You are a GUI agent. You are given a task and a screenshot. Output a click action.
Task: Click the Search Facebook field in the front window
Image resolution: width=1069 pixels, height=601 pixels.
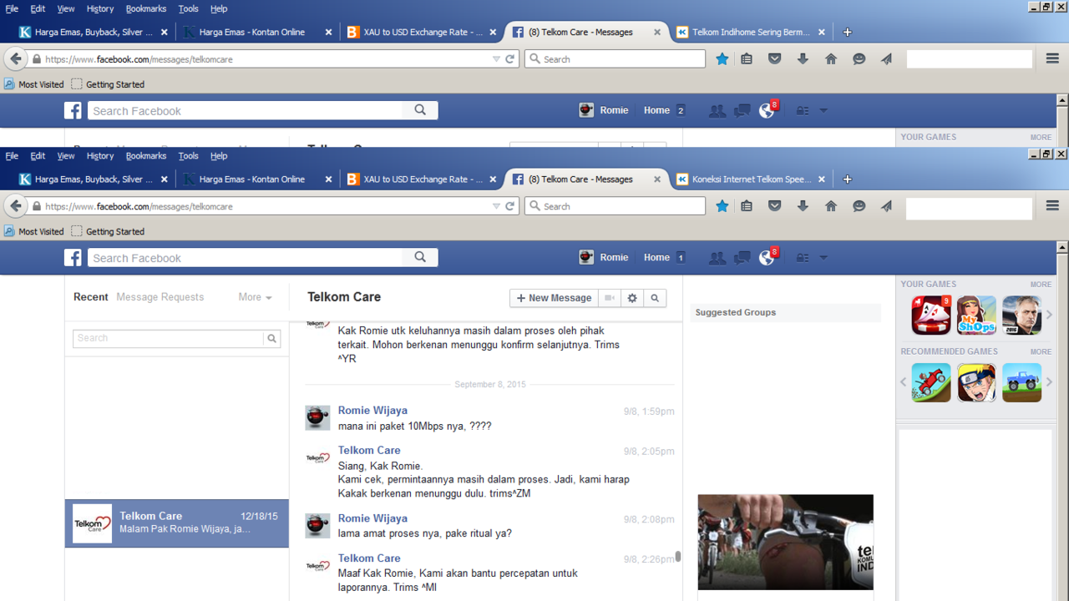coord(246,258)
